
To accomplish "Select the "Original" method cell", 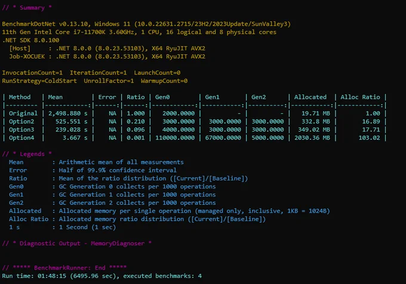I will (23, 113).
